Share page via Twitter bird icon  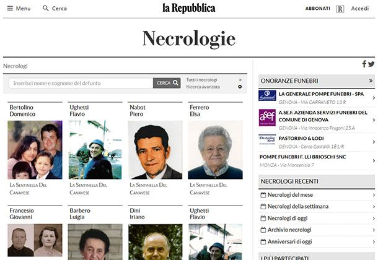[x=371, y=64]
